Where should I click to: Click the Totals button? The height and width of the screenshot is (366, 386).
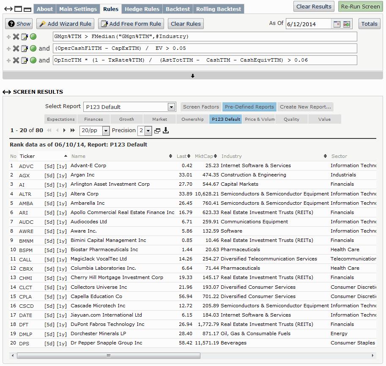pyautogui.click(x=369, y=24)
